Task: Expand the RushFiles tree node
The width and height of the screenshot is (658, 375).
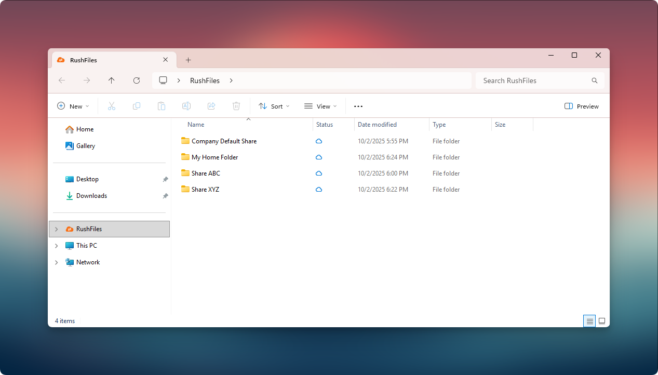Action: point(56,229)
